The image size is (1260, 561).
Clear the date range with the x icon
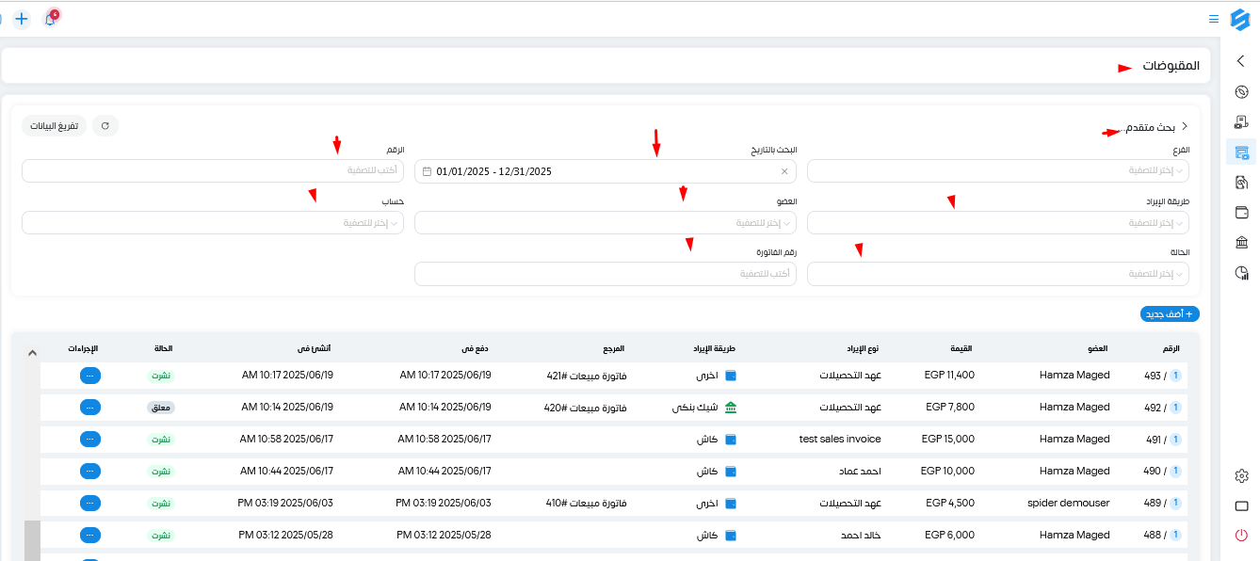click(x=784, y=171)
